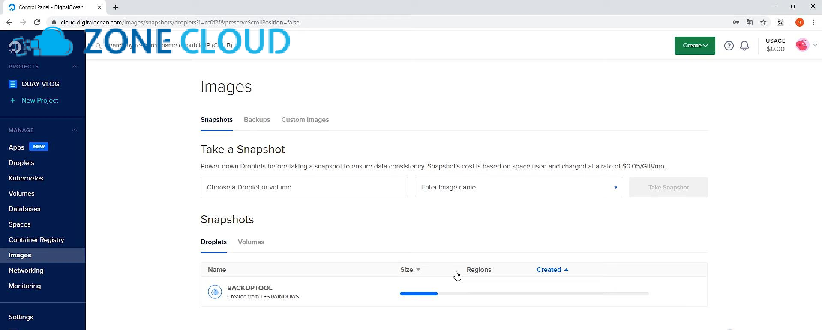Open the notifications bell

tap(744, 46)
